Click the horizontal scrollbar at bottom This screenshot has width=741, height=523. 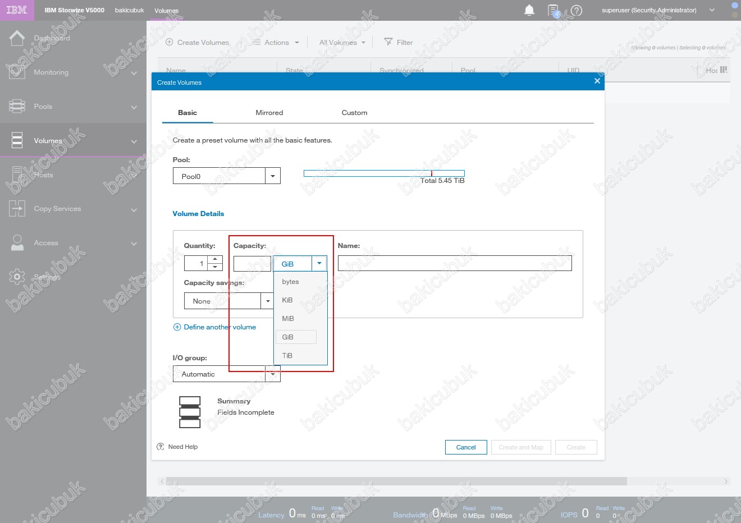[396, 481]
